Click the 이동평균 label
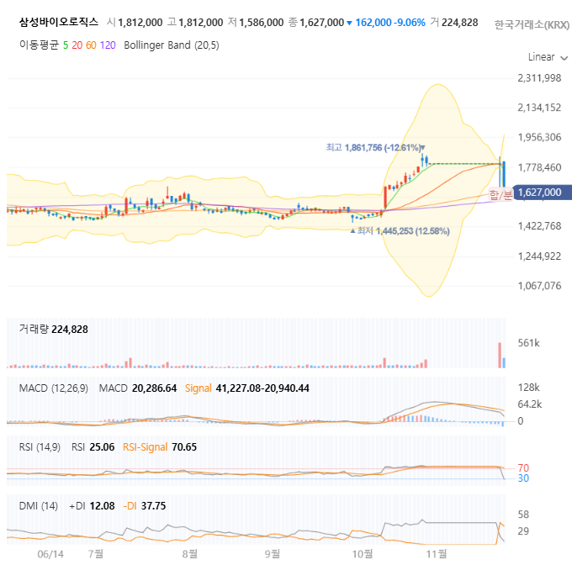The height and width of the screenshot is (586, 572). pos(40,45)
